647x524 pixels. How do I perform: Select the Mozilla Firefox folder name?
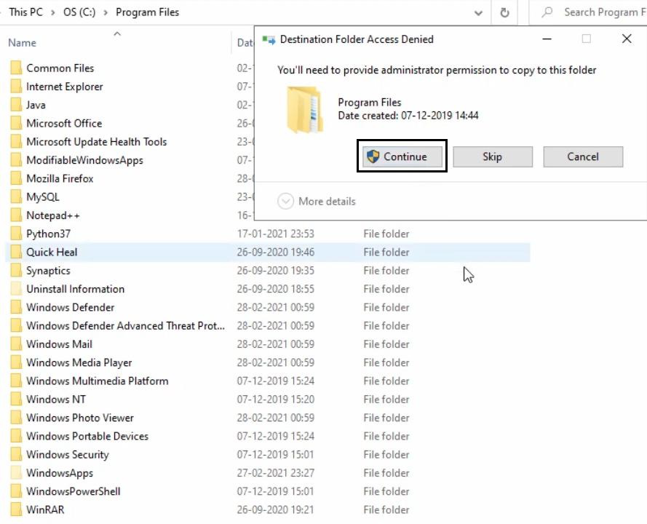pyautogui.click(x=60, y=178)
